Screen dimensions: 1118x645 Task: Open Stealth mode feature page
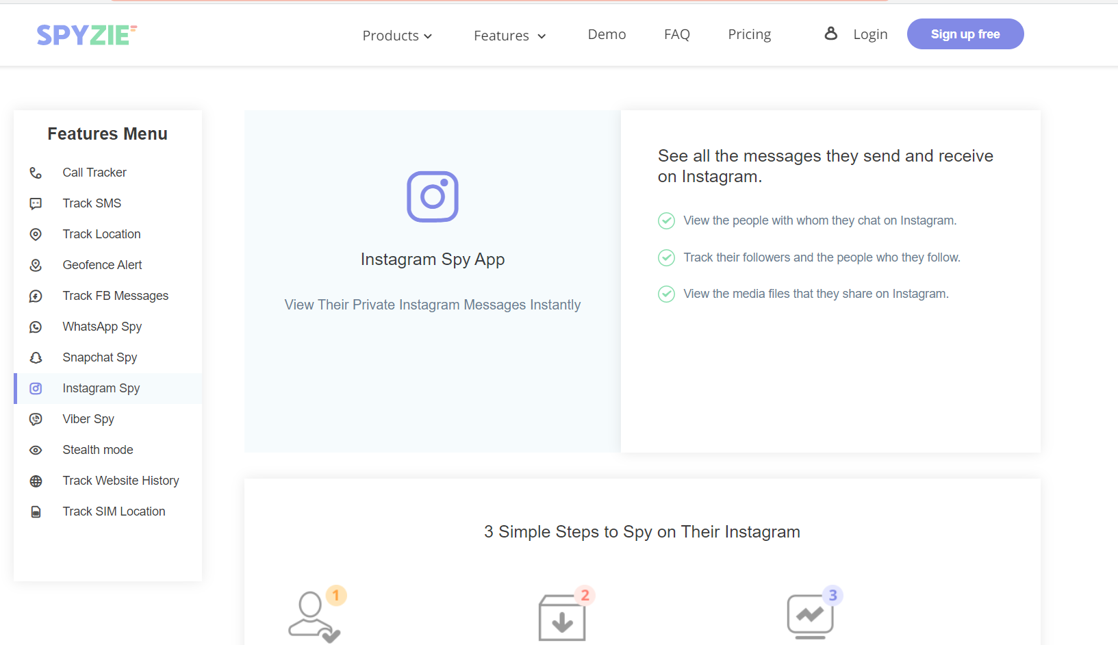98,450
